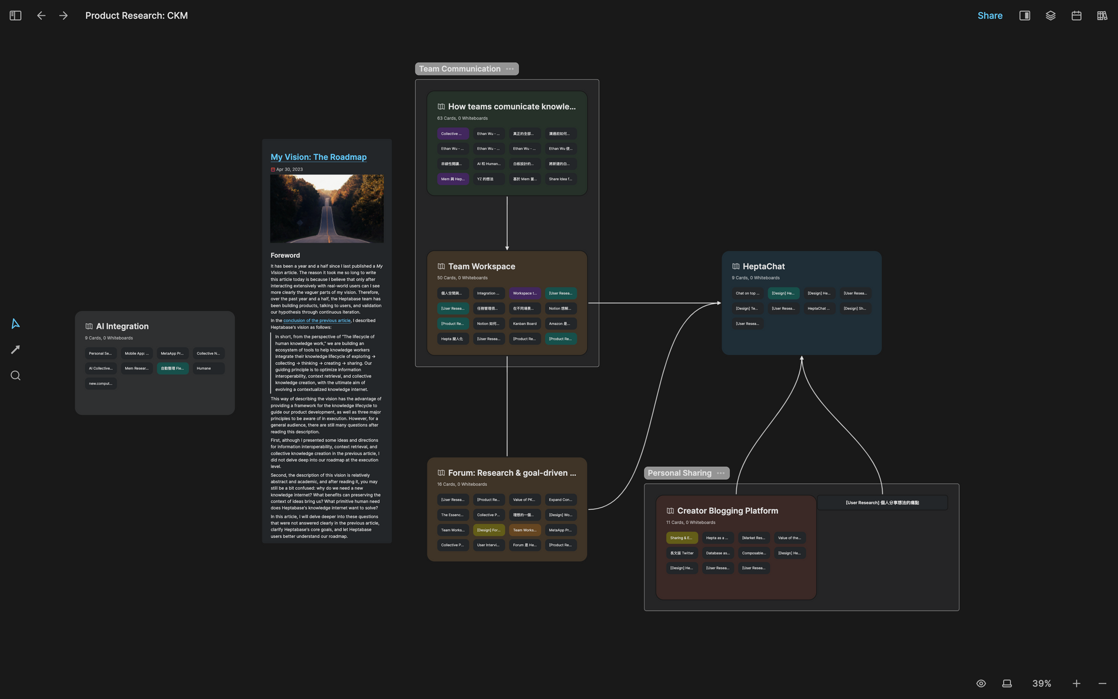Screen dimensions: 1118x699
Task: Click the road image in the Roadmap card
Action: (327, 209)
